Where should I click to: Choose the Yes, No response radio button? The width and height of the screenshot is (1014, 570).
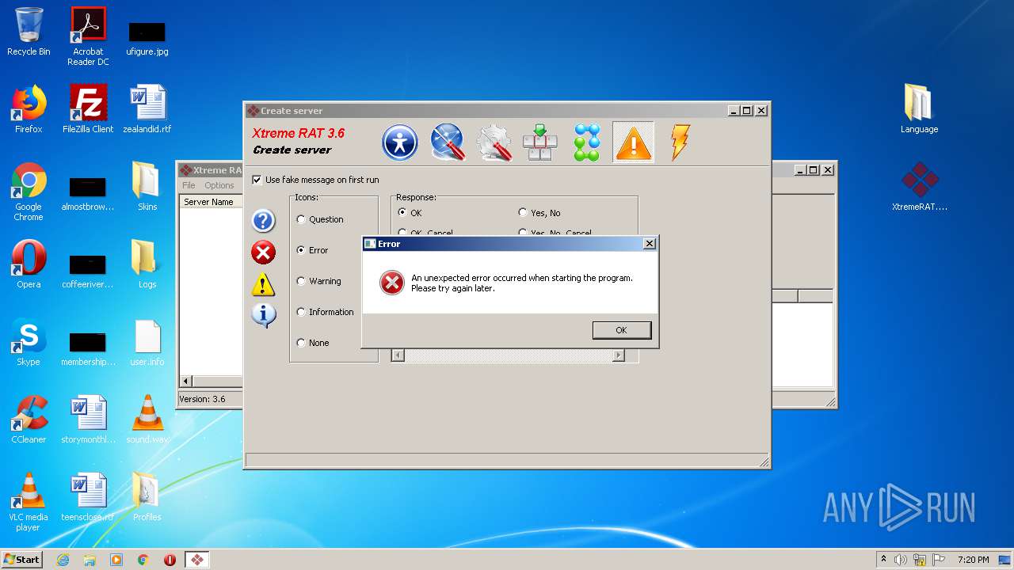tap(523, 213)
